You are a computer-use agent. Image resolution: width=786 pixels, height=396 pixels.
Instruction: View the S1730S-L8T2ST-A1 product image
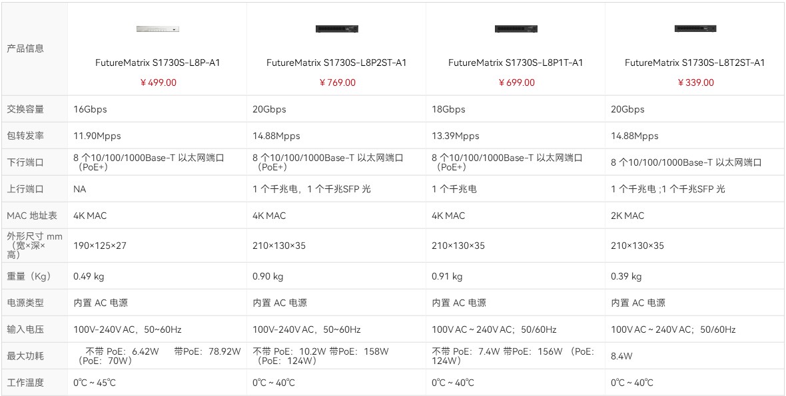695,29
